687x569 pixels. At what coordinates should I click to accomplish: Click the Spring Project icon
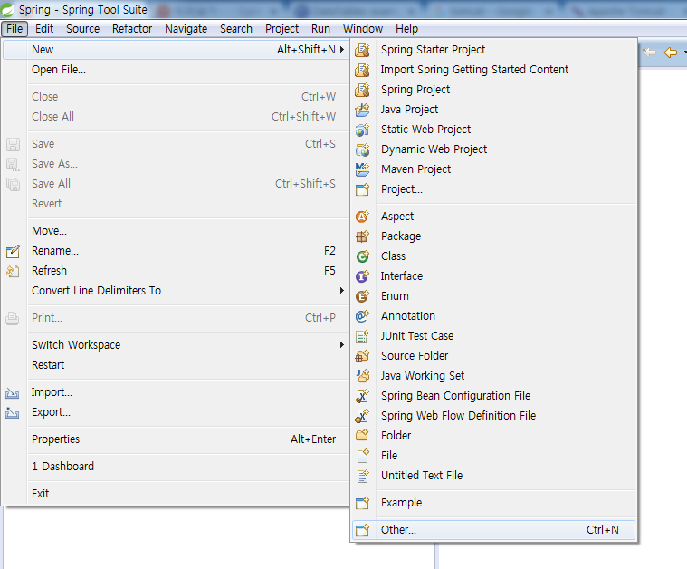point(362,90)
